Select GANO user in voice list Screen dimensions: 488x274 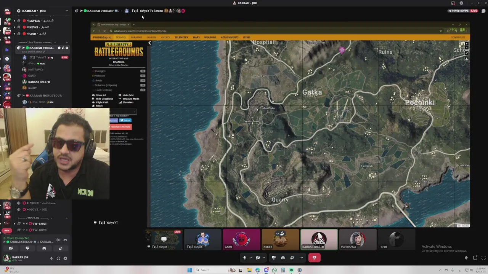click(x=45, y=76)
